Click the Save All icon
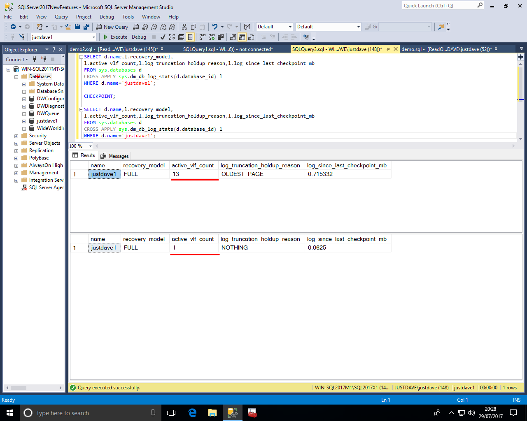This screenshot has width=527, height=421. 86,27
